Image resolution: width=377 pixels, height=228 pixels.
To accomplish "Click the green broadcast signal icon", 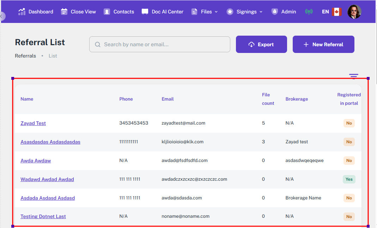I will (x=309, y=12).
